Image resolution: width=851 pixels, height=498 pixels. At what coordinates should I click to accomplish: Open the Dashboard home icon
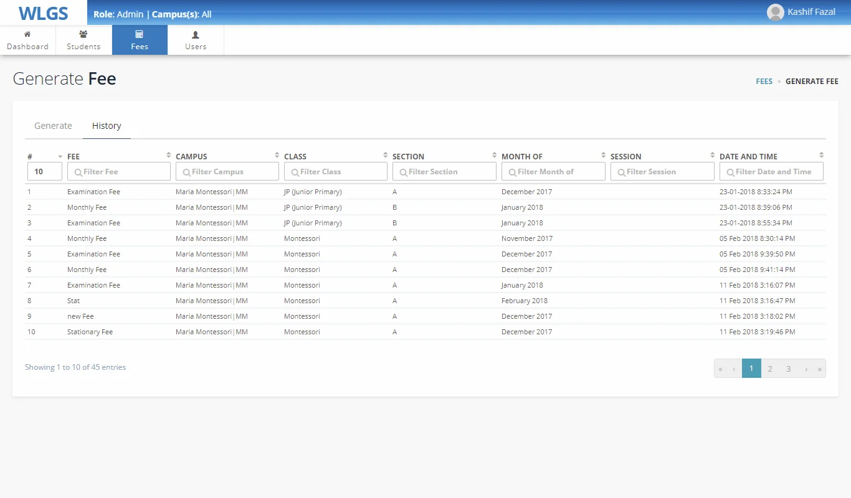[27, 35]
